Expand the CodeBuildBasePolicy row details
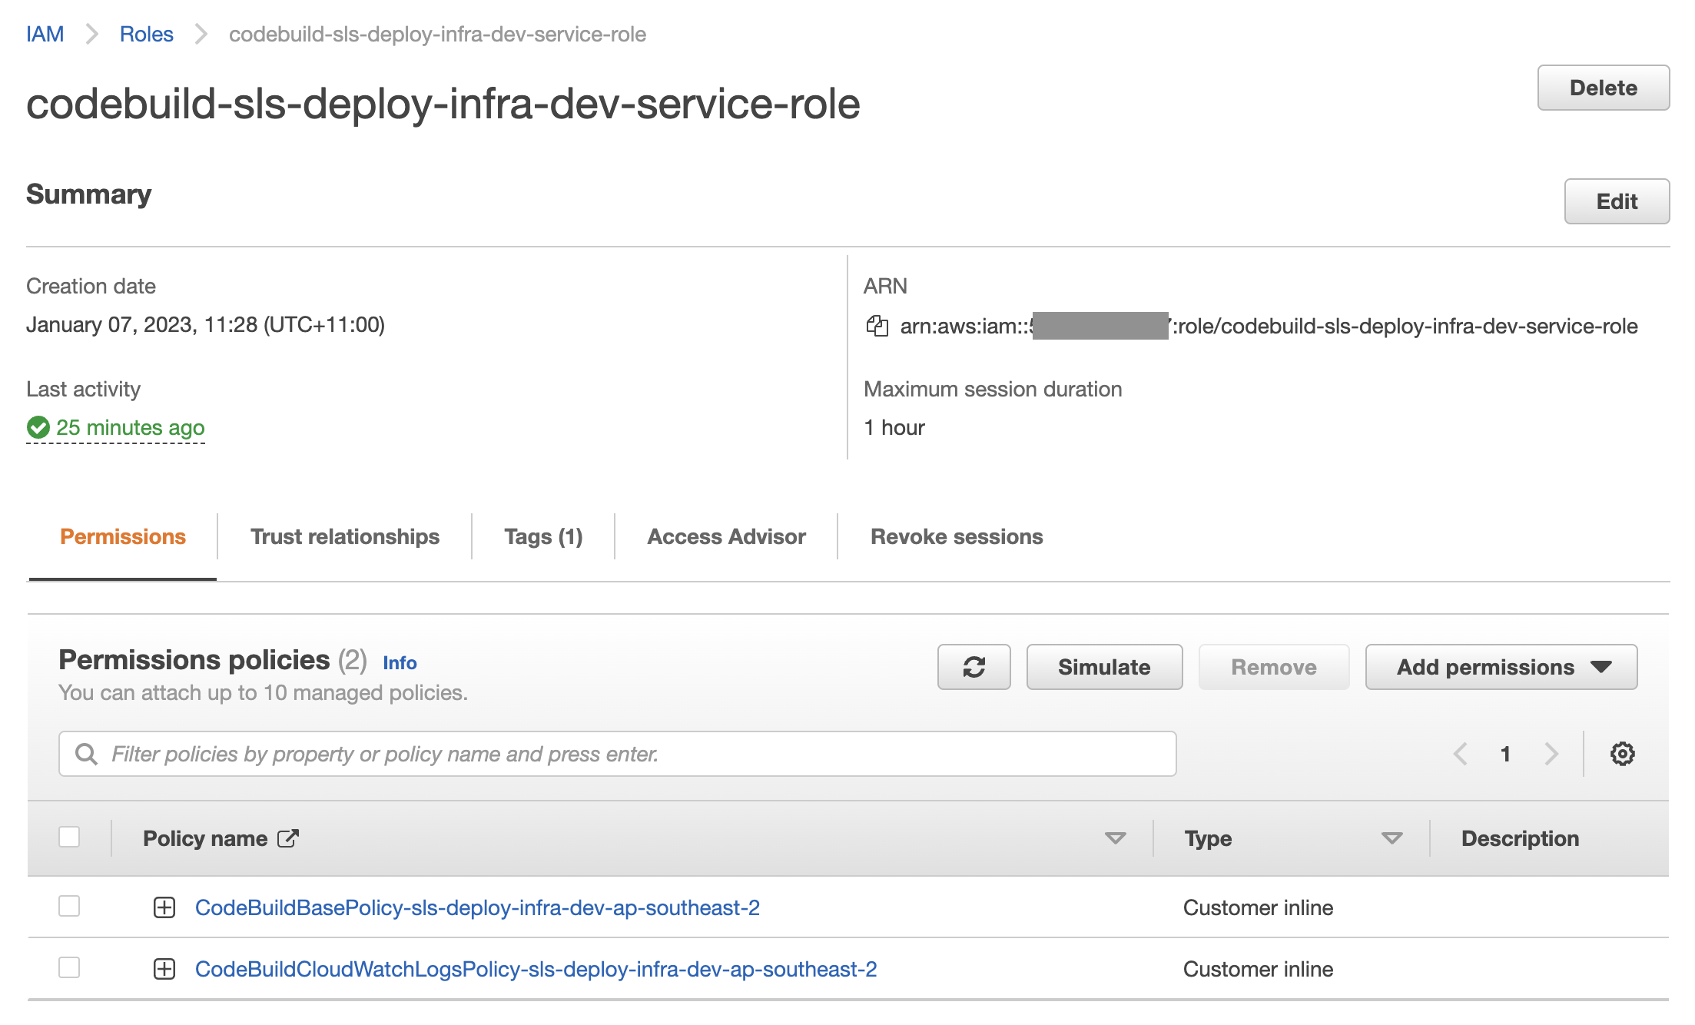 pyautogui.click(x=164, y=907)
